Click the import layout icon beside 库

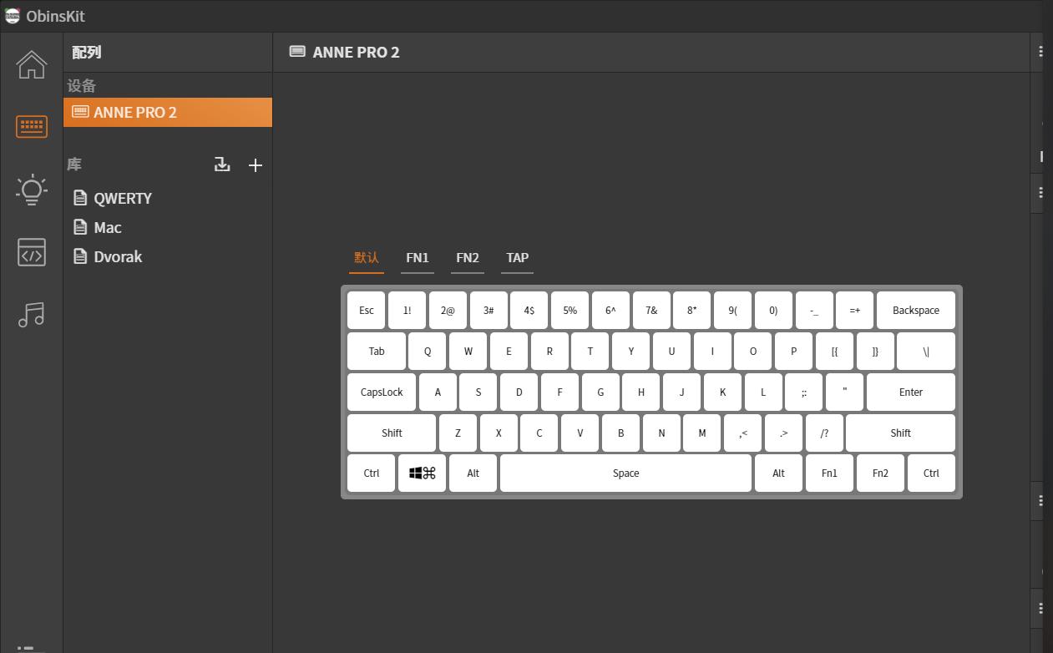[222, 165]
